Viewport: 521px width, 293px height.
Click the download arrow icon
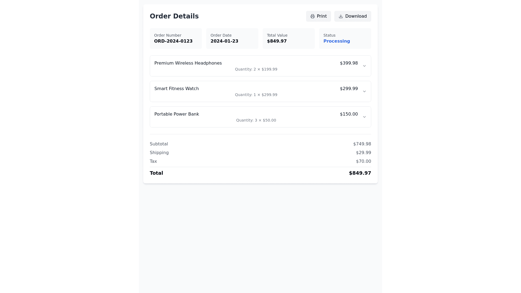341,17
